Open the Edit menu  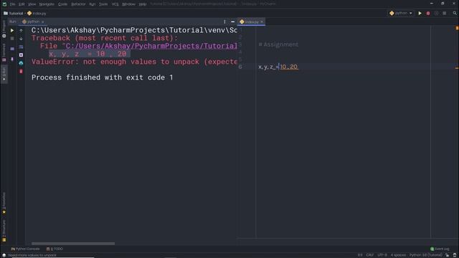22,4
